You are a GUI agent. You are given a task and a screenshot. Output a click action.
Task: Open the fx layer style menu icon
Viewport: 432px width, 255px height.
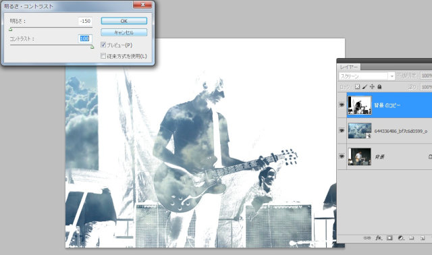(x=379, y=237)
